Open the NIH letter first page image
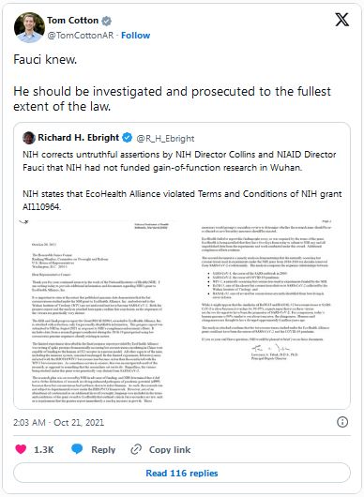This screenshot has height=497, width=364. click(97, 311)
